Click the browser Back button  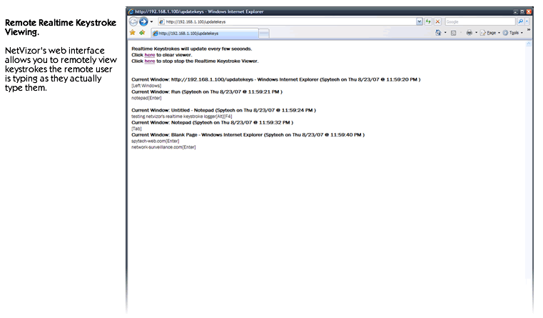[133, 22]
